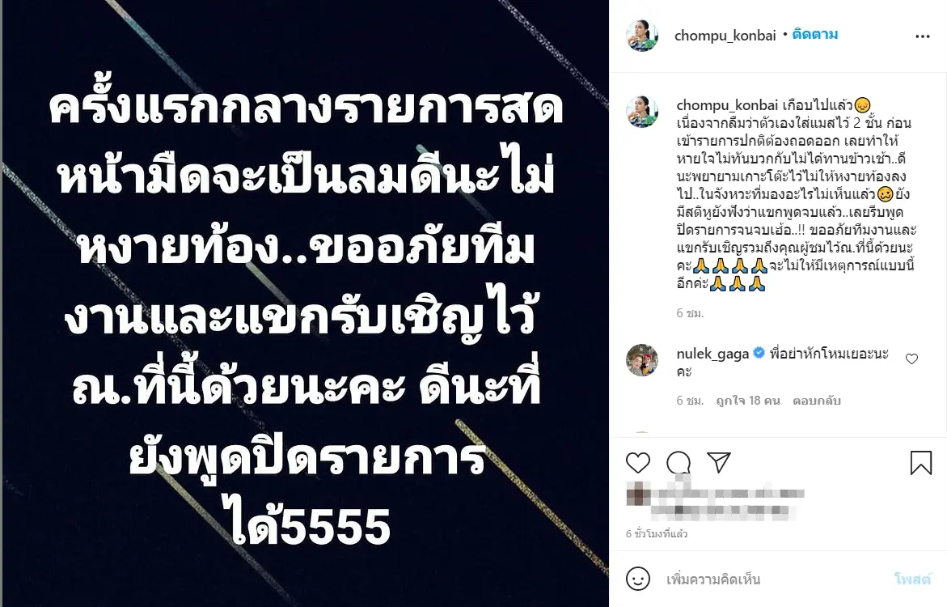Viewport: 947px width, 607px height.
Task: Share the post with the paper plane icon
Action: click(719, 462)
